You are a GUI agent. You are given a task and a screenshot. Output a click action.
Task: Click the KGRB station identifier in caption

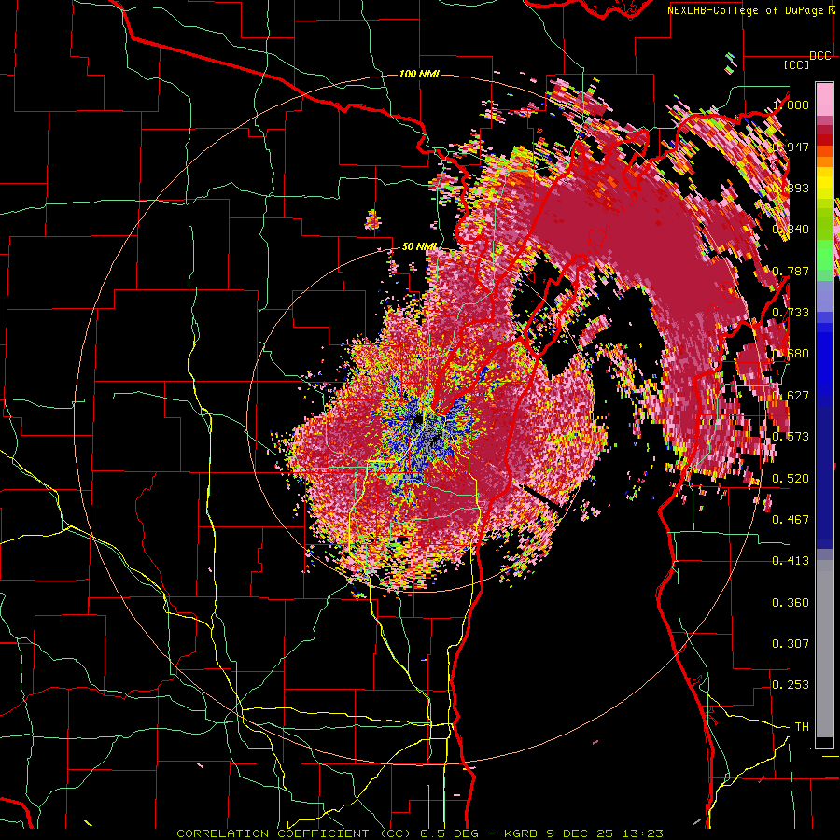pyautogui.click(x=523, y=833)
